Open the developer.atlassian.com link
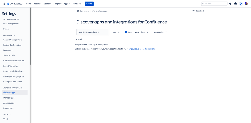 click(x=142, y=49)
